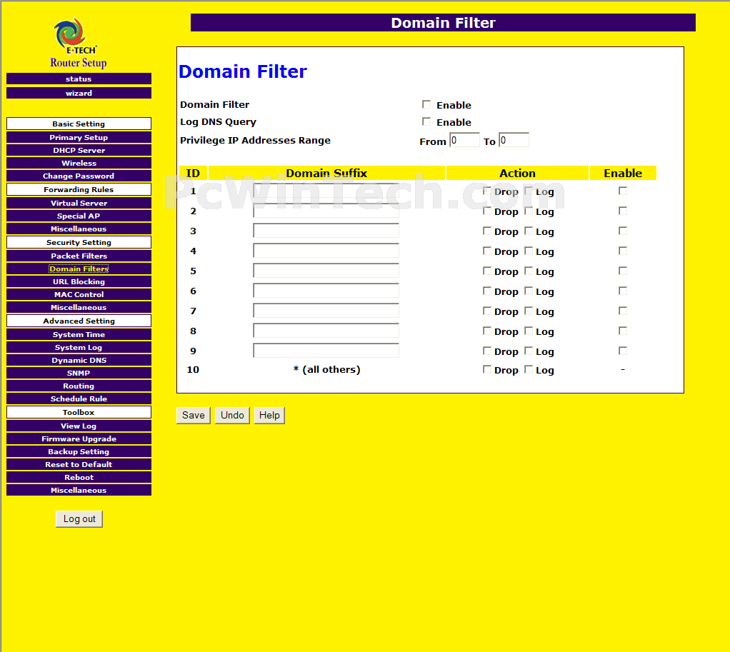Open Dynamic DNS settings
Image resolution: width=730 pixels, height=652 pixels.
[79, 360]
